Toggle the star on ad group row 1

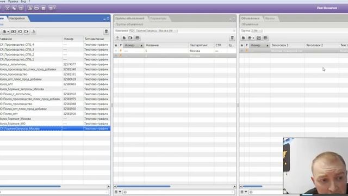coord(116,51)
